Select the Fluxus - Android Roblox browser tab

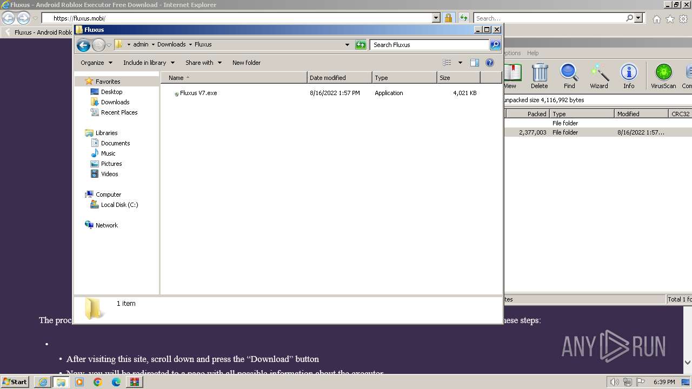(38, 32)
